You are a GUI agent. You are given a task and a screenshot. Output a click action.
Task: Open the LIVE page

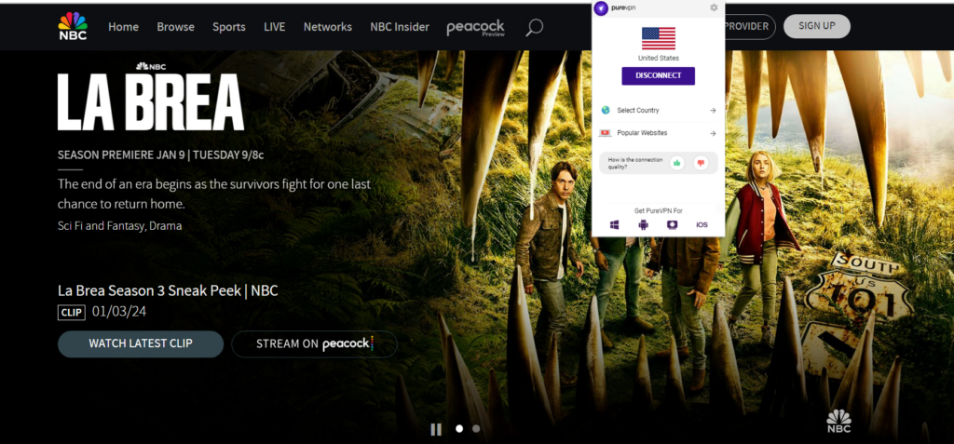coord(275,27)
